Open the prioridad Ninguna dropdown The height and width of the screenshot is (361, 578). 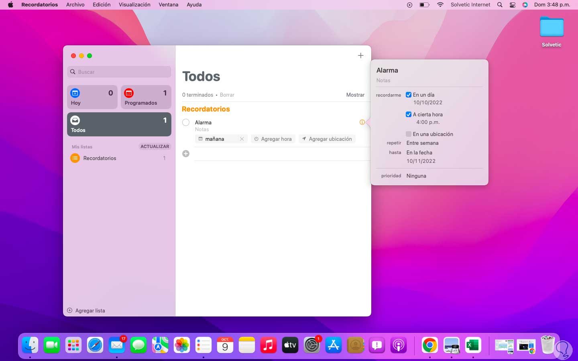coord(416,176)
